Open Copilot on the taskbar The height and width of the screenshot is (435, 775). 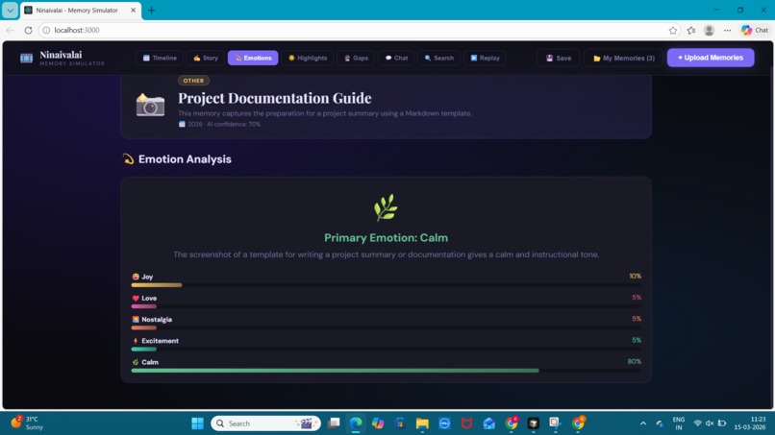[378, 423]
